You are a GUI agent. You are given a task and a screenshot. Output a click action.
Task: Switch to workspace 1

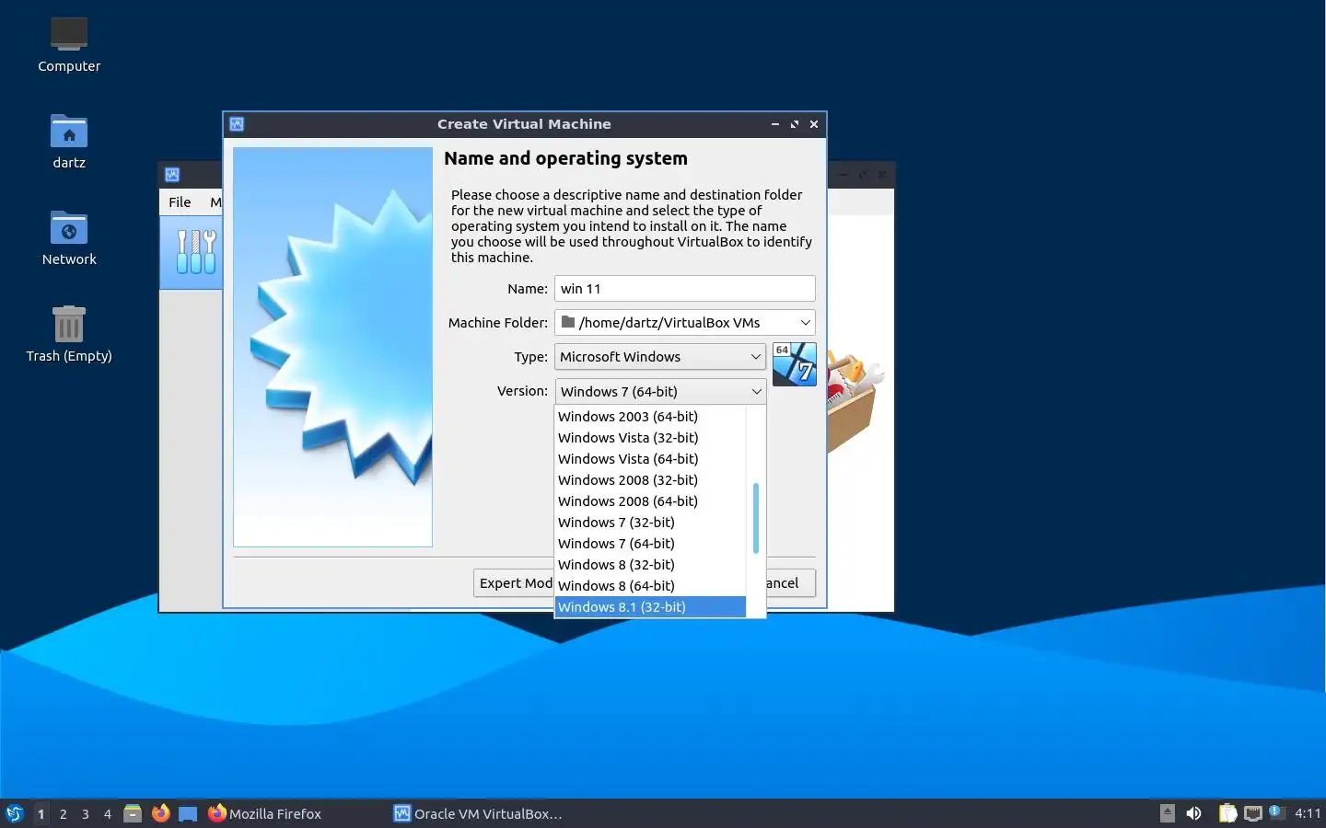coord(41,814)
